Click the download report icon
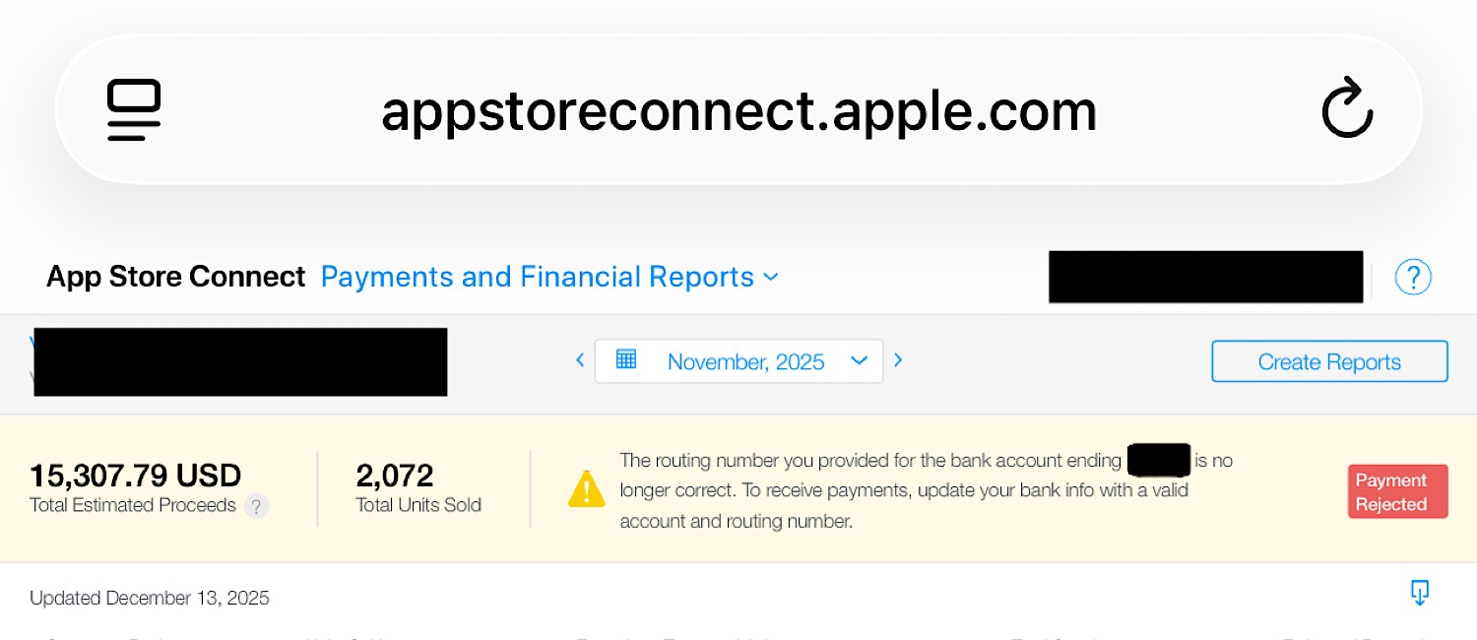Screen dimensions: 1477x640 pyautogui.click(x=1419, y=592)
